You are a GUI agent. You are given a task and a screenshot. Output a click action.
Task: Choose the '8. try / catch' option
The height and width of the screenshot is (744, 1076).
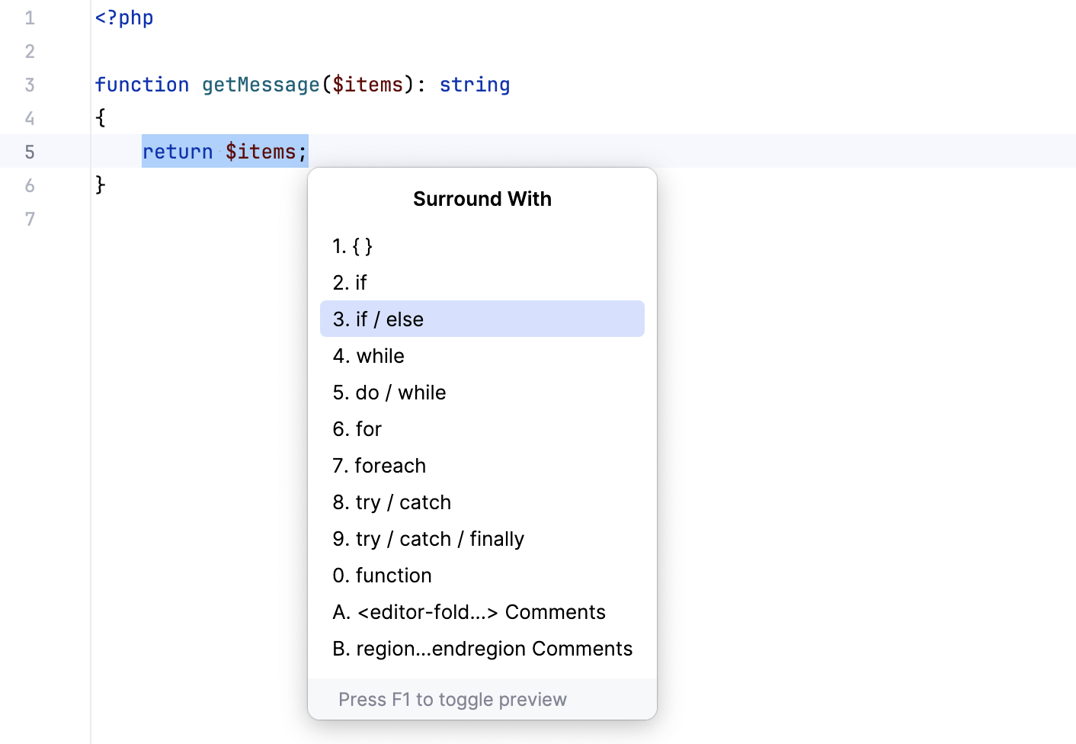392,502
